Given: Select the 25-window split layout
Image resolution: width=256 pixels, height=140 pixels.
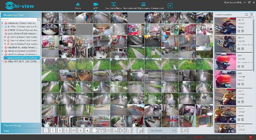Looking at the screenshot, I should point(74,130).
